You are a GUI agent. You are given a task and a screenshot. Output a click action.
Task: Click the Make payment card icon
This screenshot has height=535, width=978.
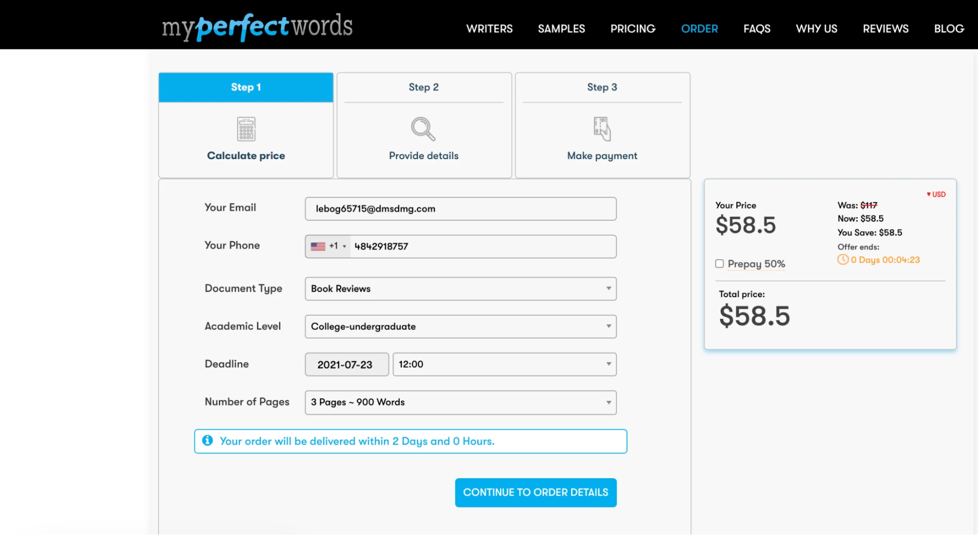point(602,129)
